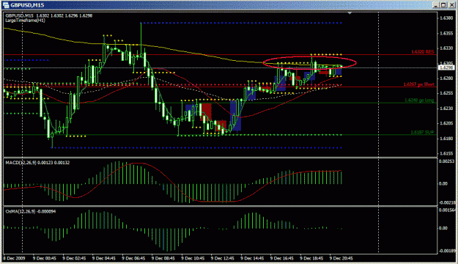Click the 1.6280 price axis label

[x=446, y=78]
